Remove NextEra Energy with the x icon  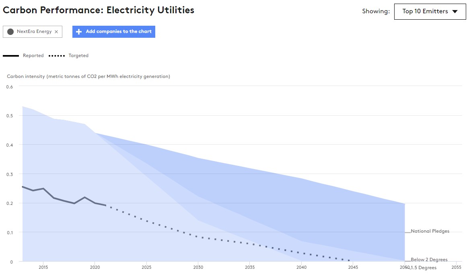pyautogui.click(x=56, y=32)
